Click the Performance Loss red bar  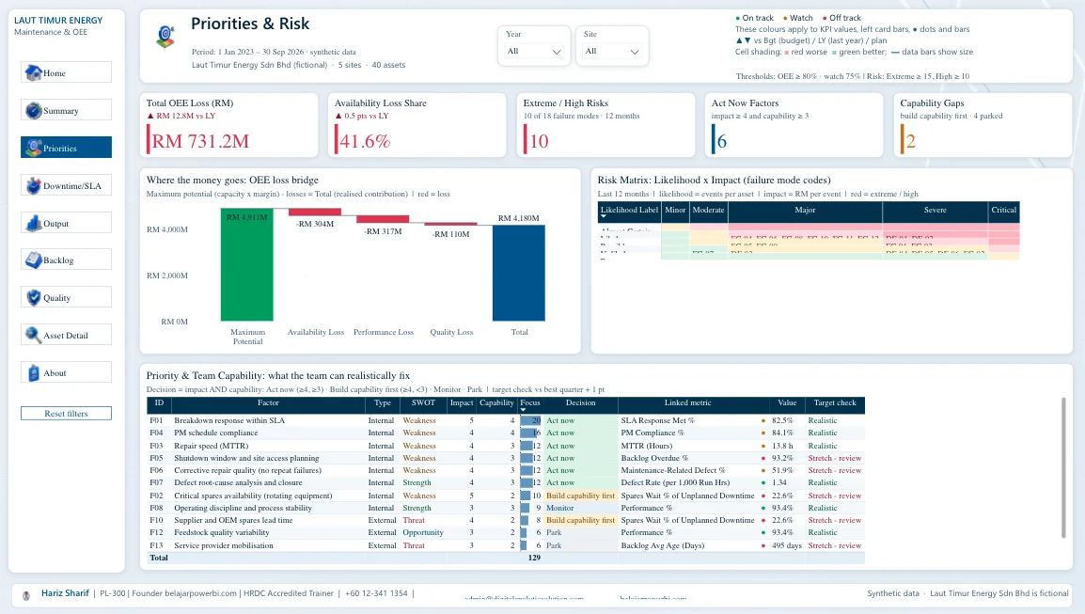[x=383, y=219]
